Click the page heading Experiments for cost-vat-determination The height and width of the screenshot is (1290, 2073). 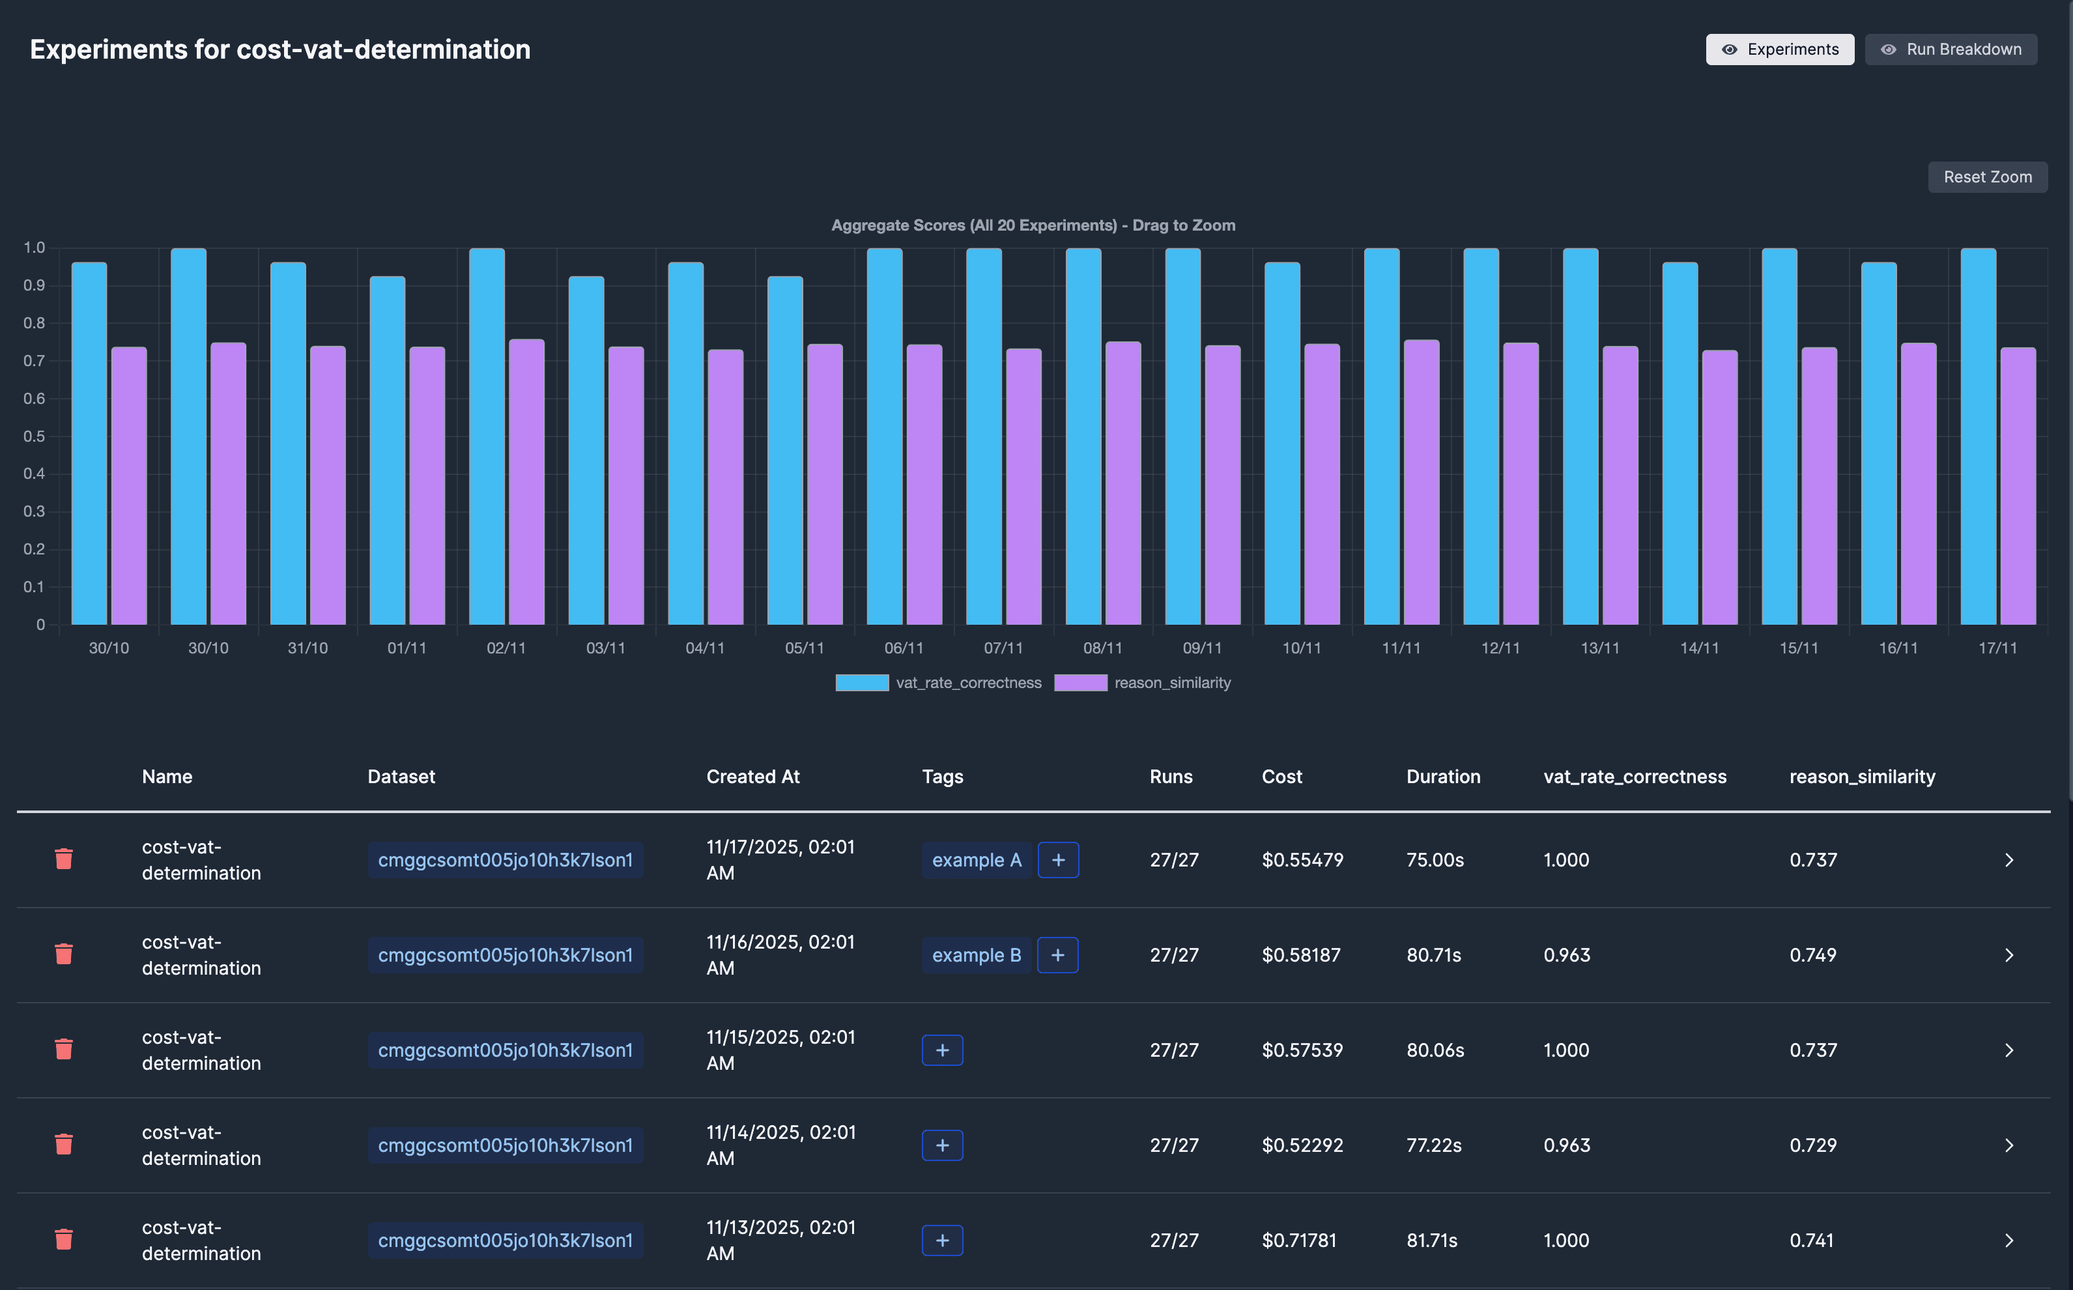coord(280,50)
